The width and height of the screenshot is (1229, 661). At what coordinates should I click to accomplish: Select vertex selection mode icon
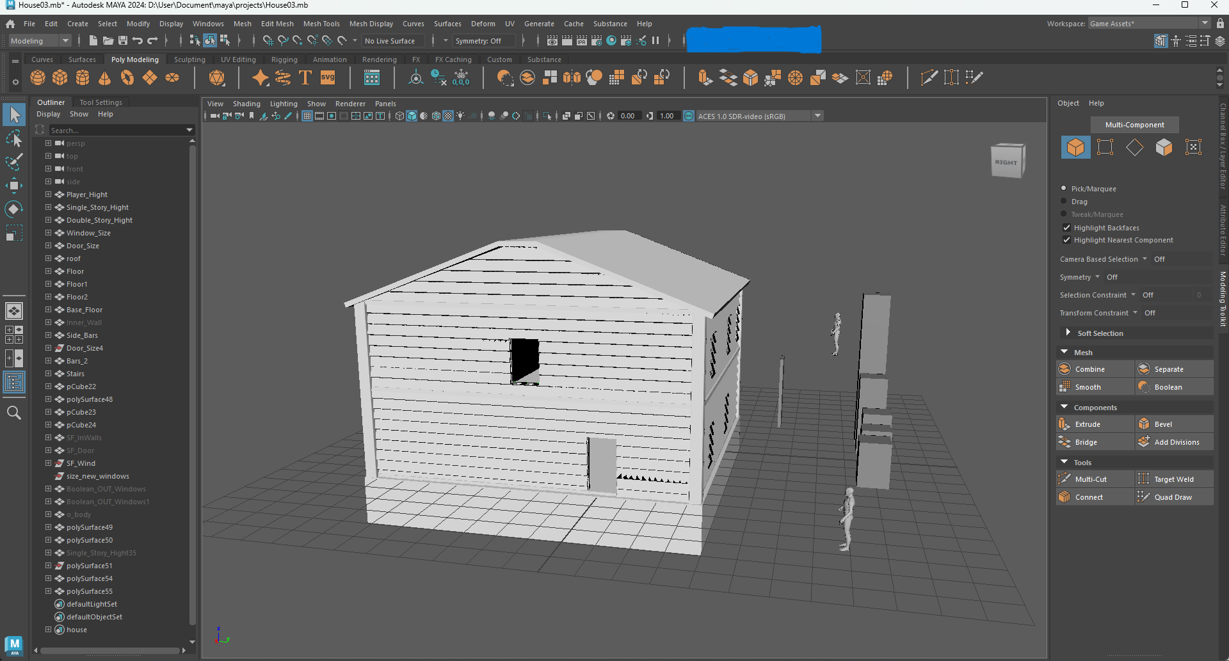(1105, 147)
